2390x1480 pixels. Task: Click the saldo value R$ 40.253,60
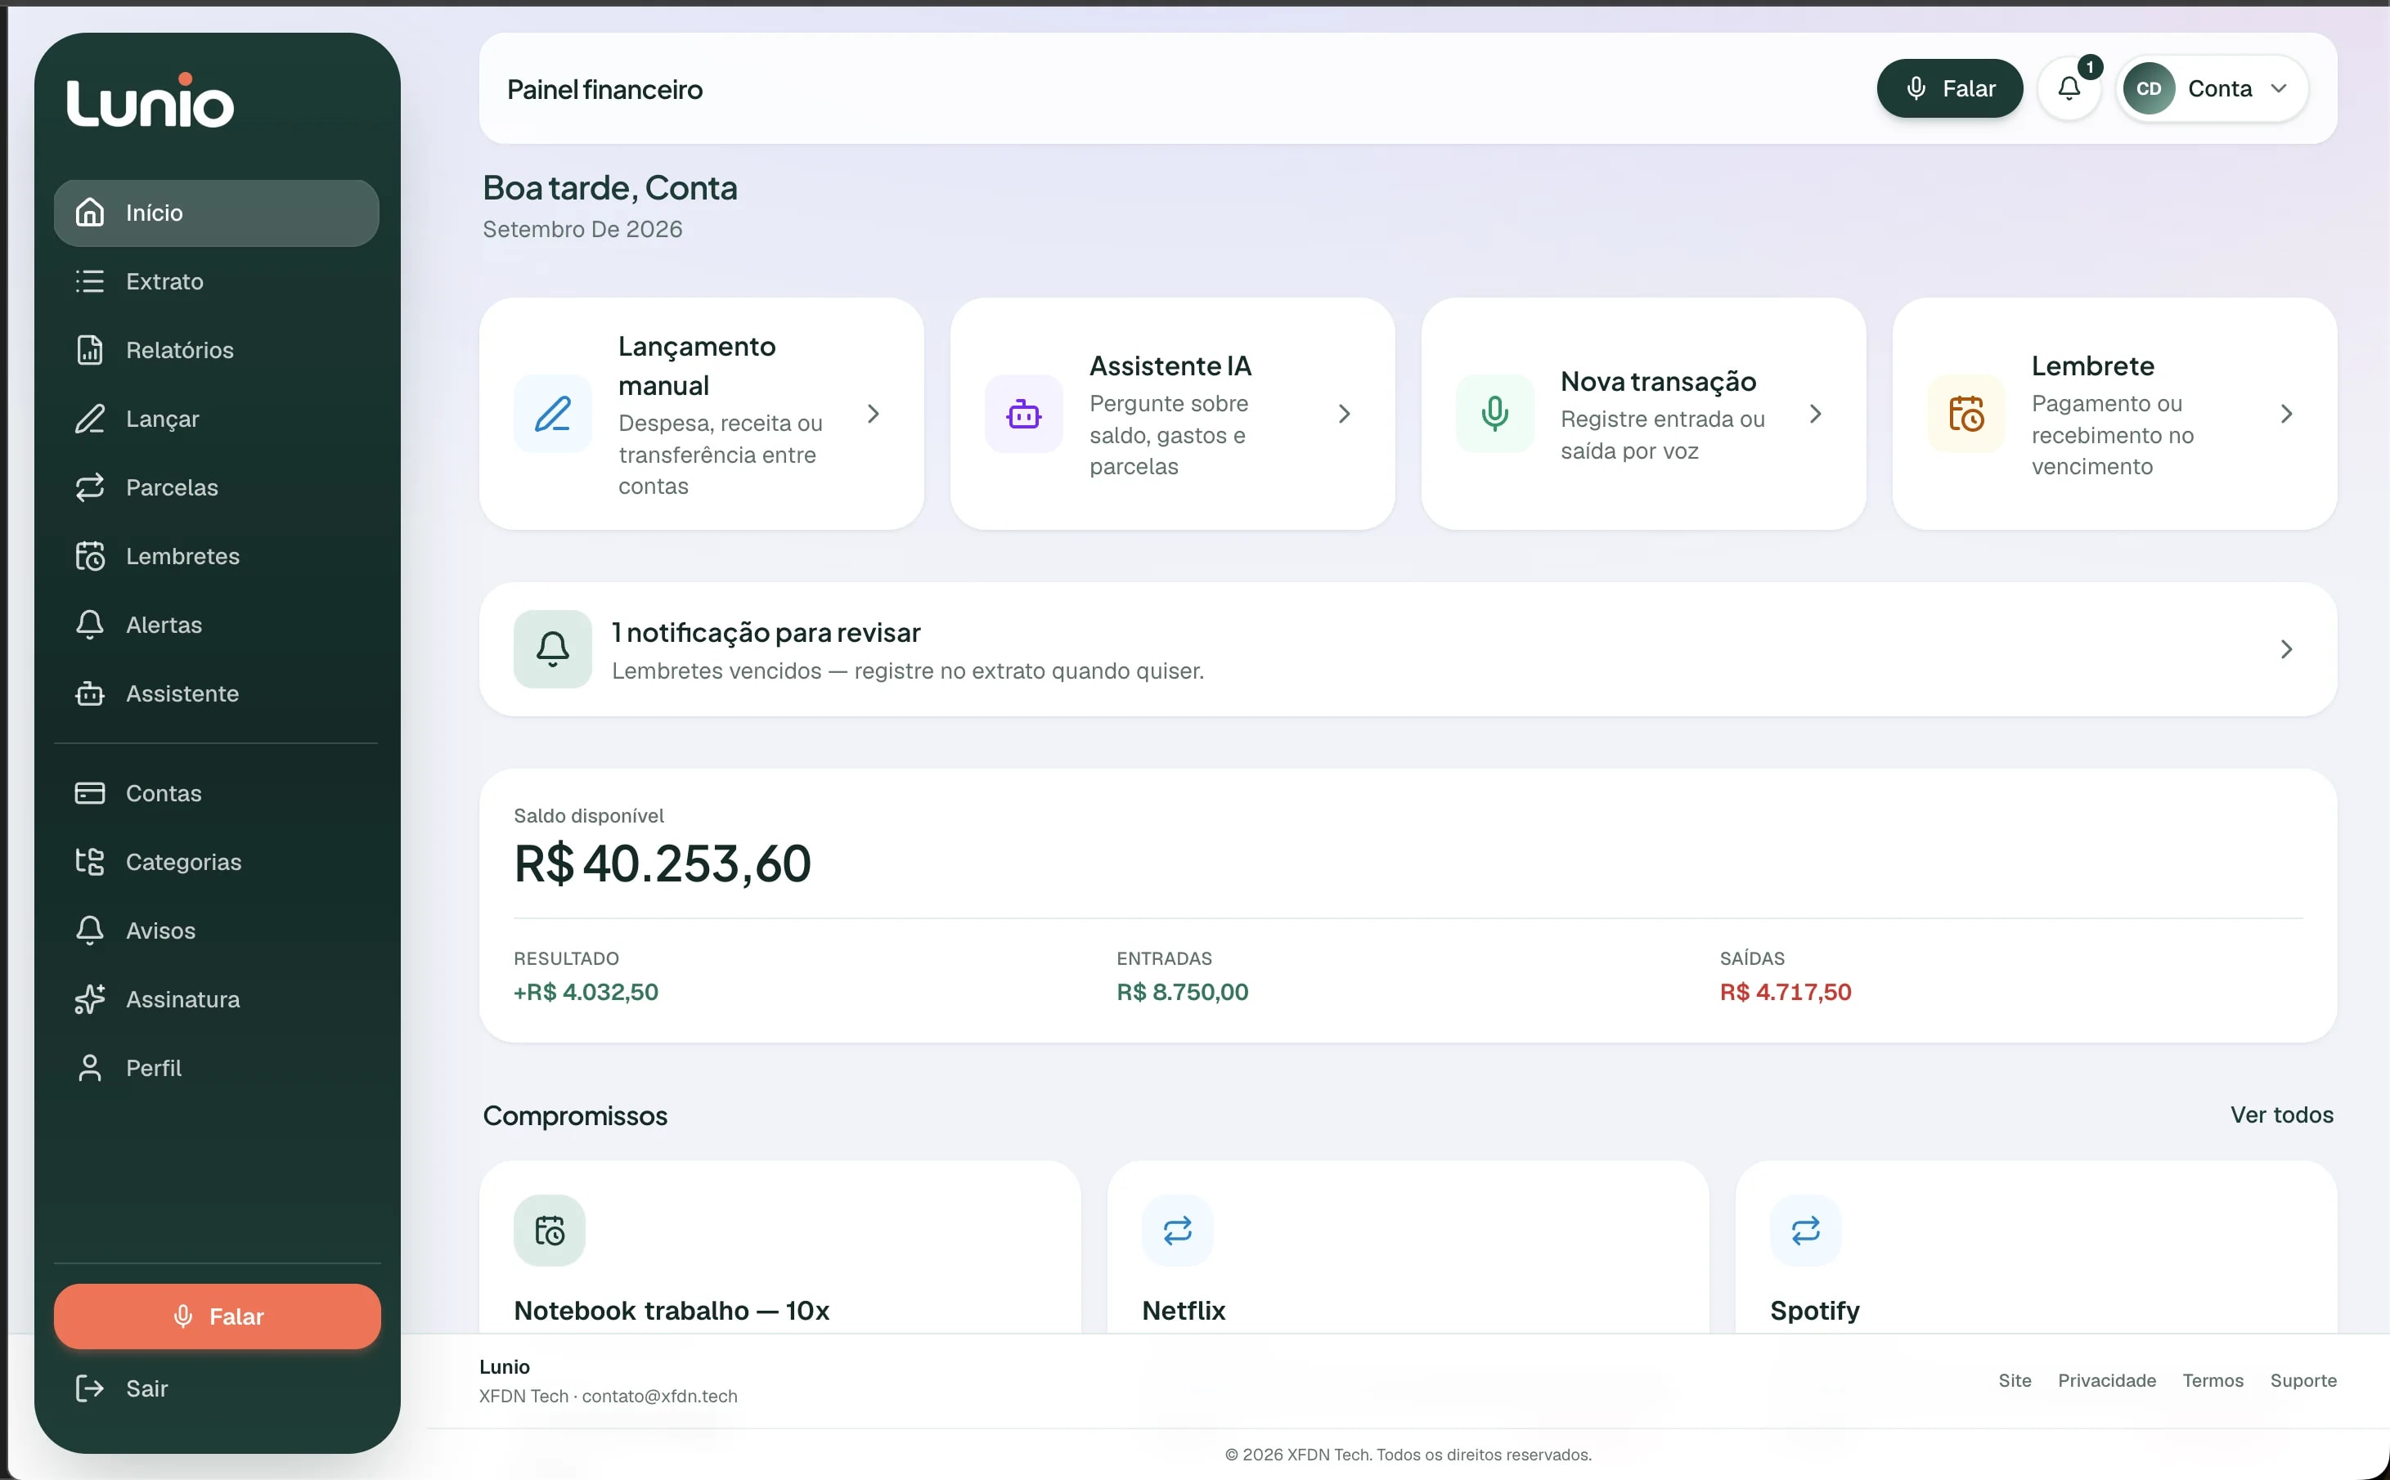(x=663, y=863)
